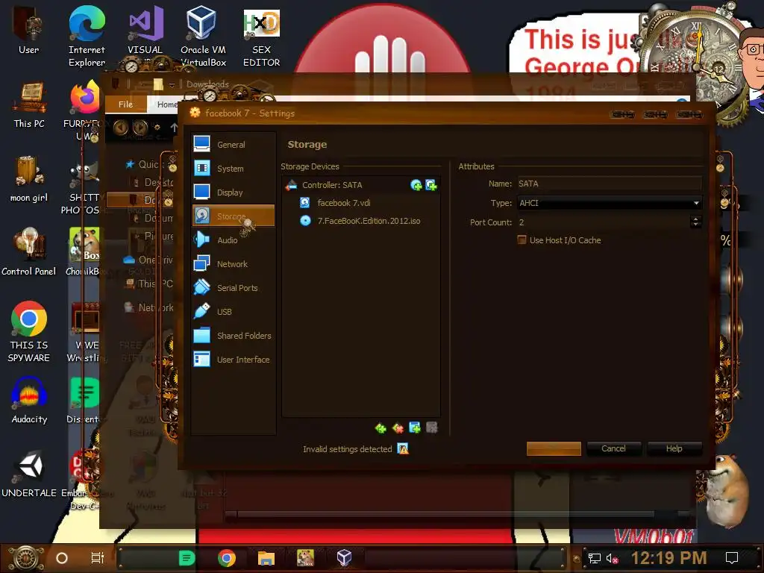Image resolution: width=764 pixels, height=573 pixels.
Task: Select moon girl desktop icon
Action: pos(29,178)
